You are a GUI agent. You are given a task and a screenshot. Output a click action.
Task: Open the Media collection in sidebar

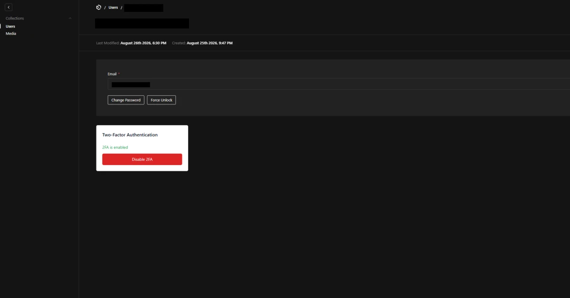tap(11, 34)
